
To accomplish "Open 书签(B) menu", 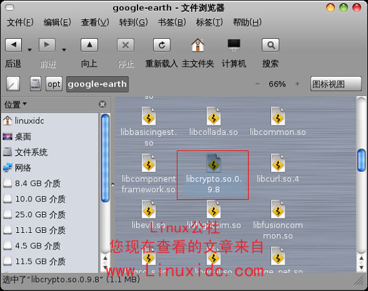I will pyautogui.click(x=172, y=23).
